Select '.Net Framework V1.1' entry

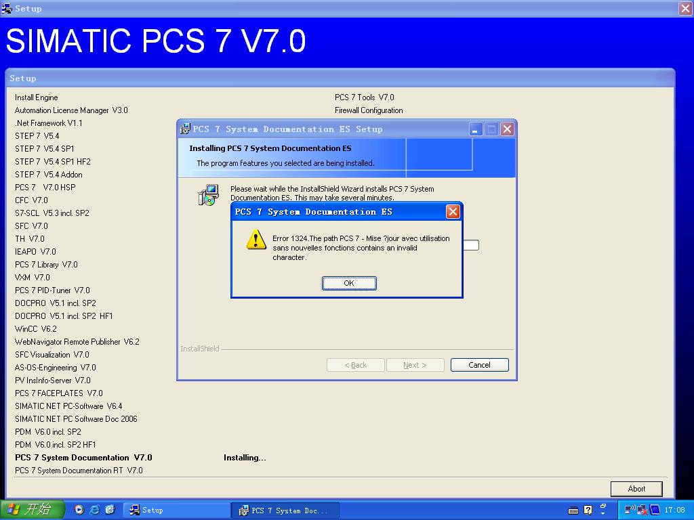[49, 123]
